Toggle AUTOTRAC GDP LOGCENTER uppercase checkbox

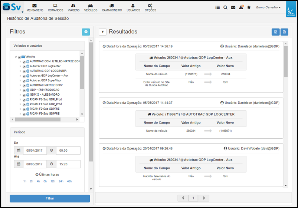click(24, 71)
